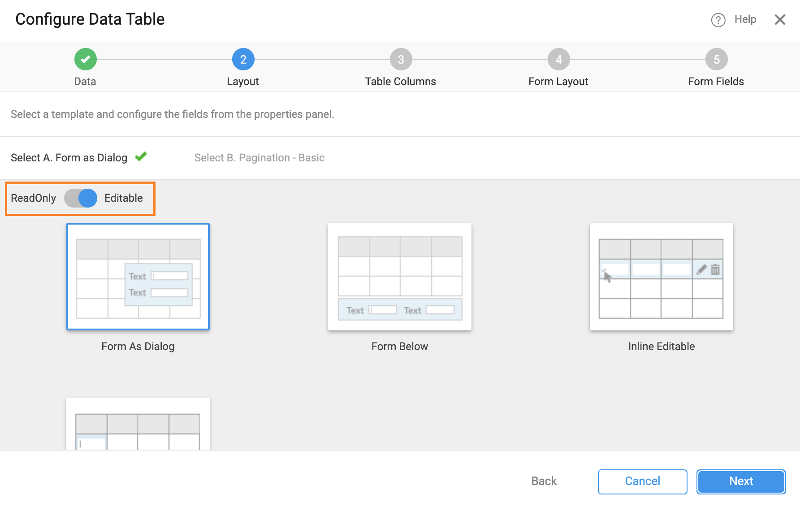
Task: Choose the Form Below template
Action: click(399, 277)
